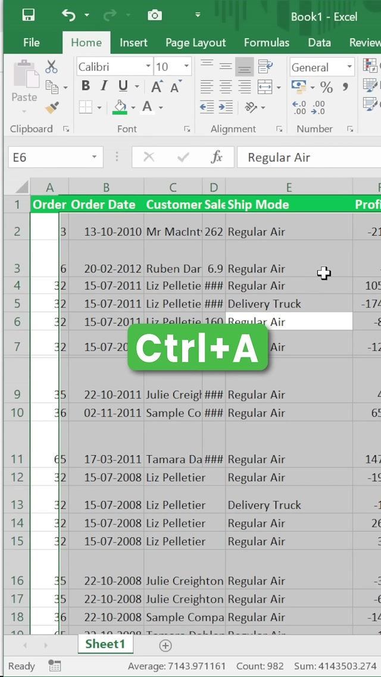Click the Select All corner triangle
The height and width of the screenshot is (677, 381).
coord(22,187)
